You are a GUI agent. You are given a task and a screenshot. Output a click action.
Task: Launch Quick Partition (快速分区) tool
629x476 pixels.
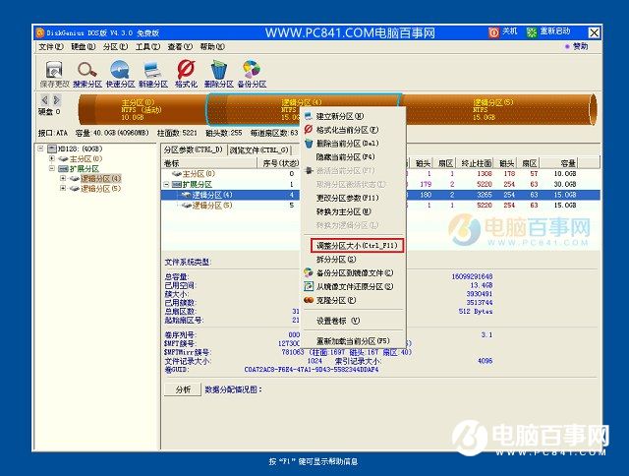coord(120,74)
